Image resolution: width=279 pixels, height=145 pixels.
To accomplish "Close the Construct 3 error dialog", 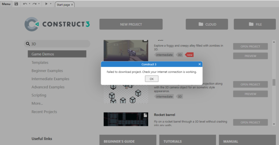I will click(x=199, y=64).
